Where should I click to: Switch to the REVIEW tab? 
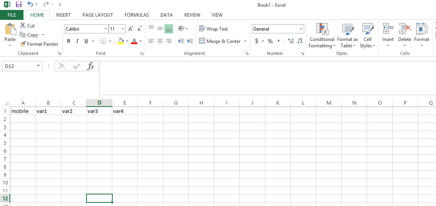(x=192, y=15)
